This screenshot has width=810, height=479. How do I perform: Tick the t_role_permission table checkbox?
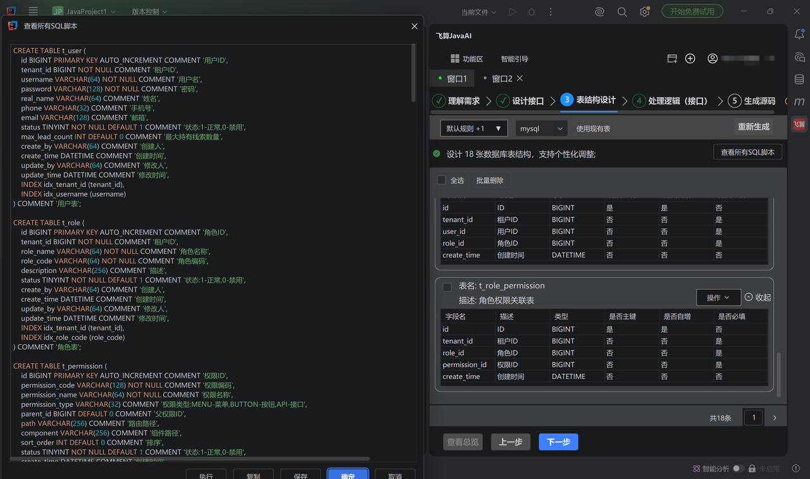(447, 287)
